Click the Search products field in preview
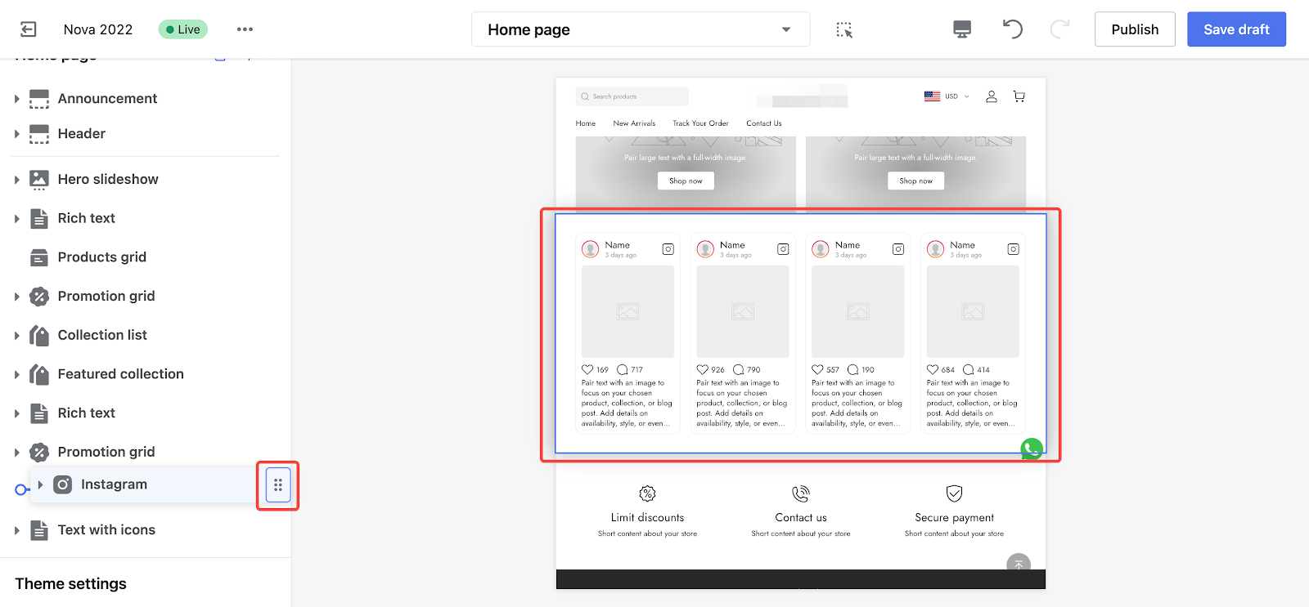Viewport: 1309px width, 607px height. tap(632, 96)
